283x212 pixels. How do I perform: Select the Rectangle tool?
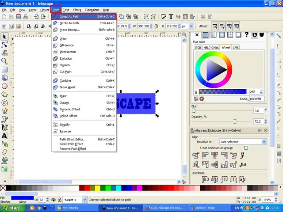point(4,69)
